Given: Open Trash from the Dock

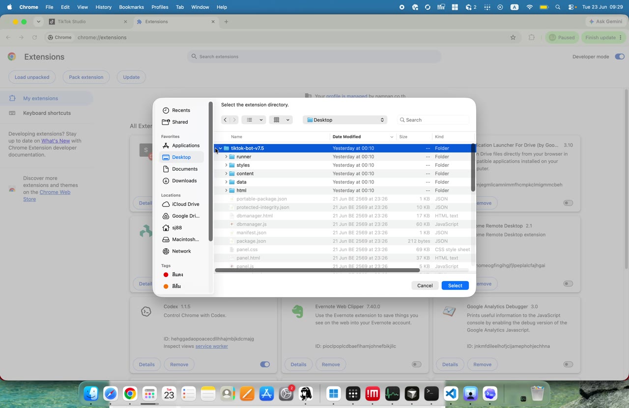Looking at the screenshot, I should (538, 393).
